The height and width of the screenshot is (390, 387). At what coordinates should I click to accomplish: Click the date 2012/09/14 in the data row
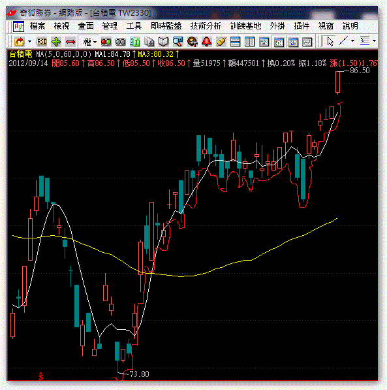click(28, 63)
